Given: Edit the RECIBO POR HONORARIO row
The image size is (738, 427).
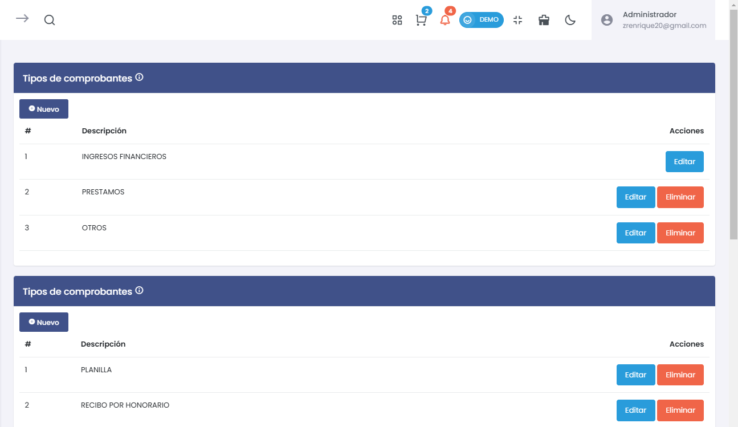Looking at the screenshot, I should pos(635,410).
